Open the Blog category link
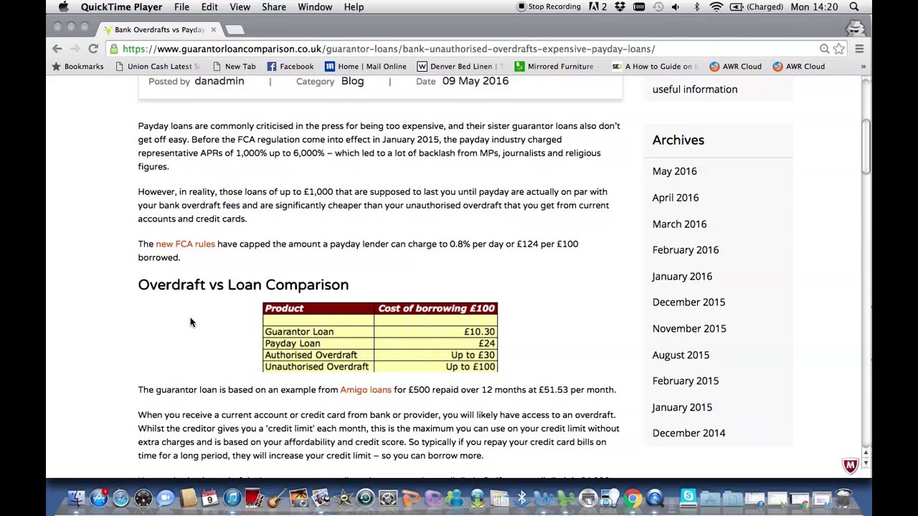The width and height of the screenshot is (918, 516). pos(352,81)
